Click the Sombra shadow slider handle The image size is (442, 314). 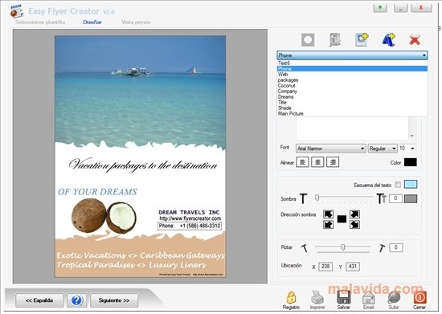point(317,198)
